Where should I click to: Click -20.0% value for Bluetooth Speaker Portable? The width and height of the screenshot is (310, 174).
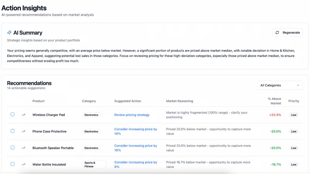point(276,148)
